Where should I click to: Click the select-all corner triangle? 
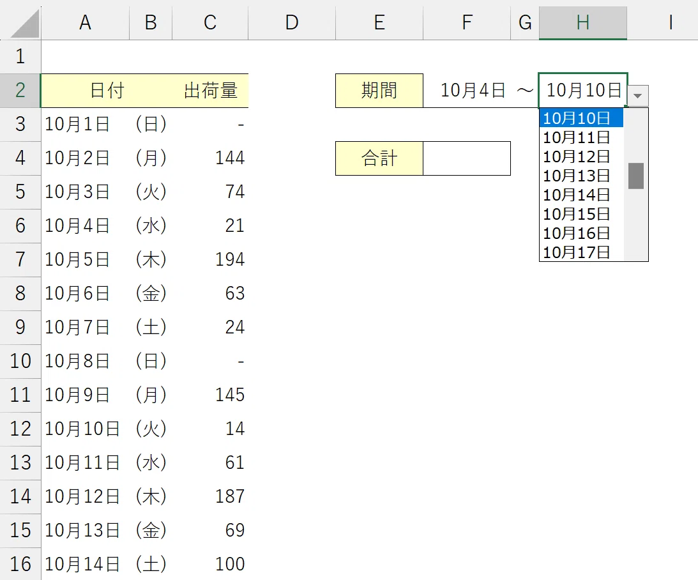[x=24, y=24]
